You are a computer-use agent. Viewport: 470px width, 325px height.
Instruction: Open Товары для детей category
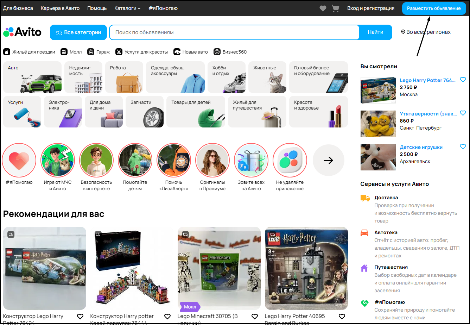196,112
